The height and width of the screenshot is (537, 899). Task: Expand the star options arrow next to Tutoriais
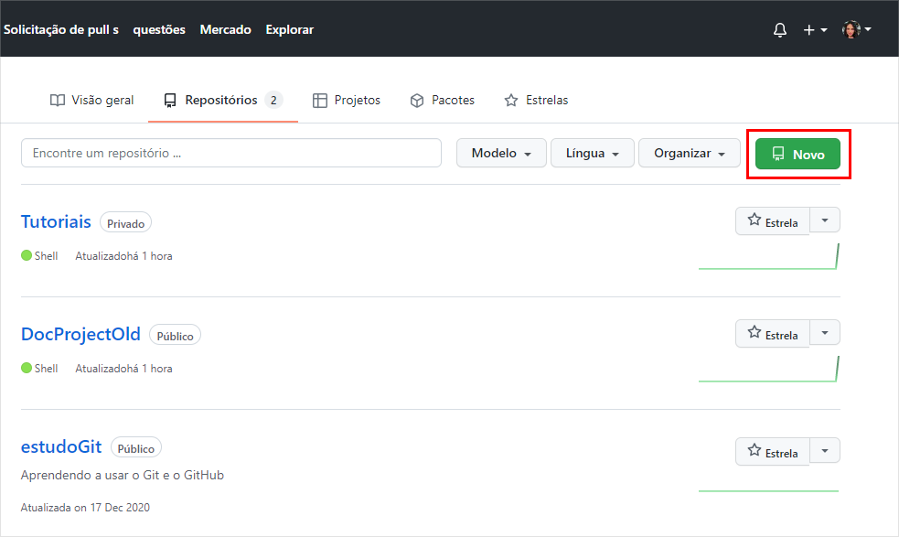pos(824,220)
